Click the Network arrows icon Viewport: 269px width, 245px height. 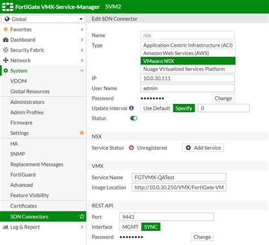click(6, 60)
